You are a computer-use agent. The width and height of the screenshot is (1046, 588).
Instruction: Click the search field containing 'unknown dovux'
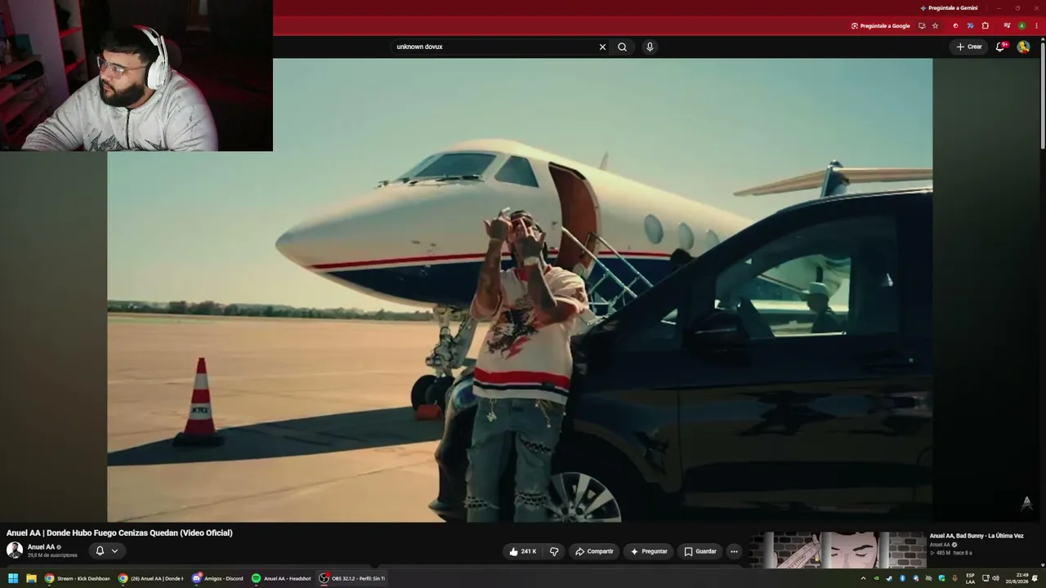click(x=494, y=47)
